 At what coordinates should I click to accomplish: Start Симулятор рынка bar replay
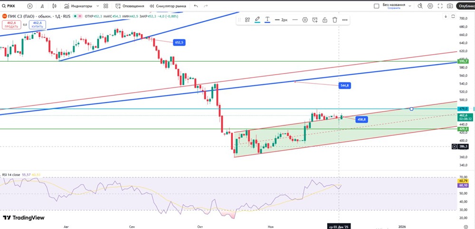[x=168, y=6]
